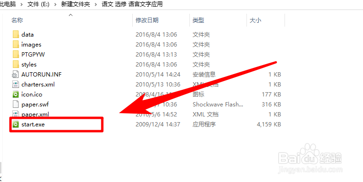
Task: Click the date 2016/8/4 13:13
Action: click(x=156, y=54)
